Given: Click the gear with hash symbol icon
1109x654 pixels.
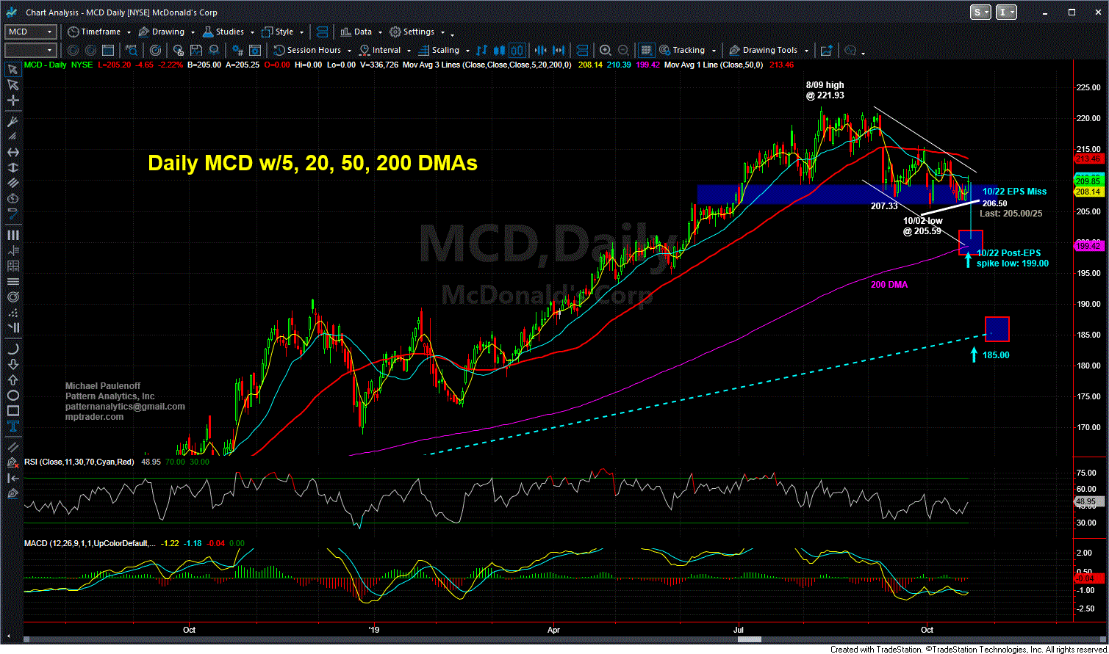Looking at the screenshot, I should tap(237, 50).
